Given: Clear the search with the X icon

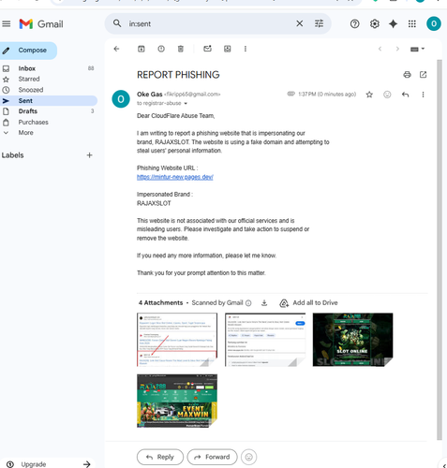Looking at the screenshot, I should 299,23.
